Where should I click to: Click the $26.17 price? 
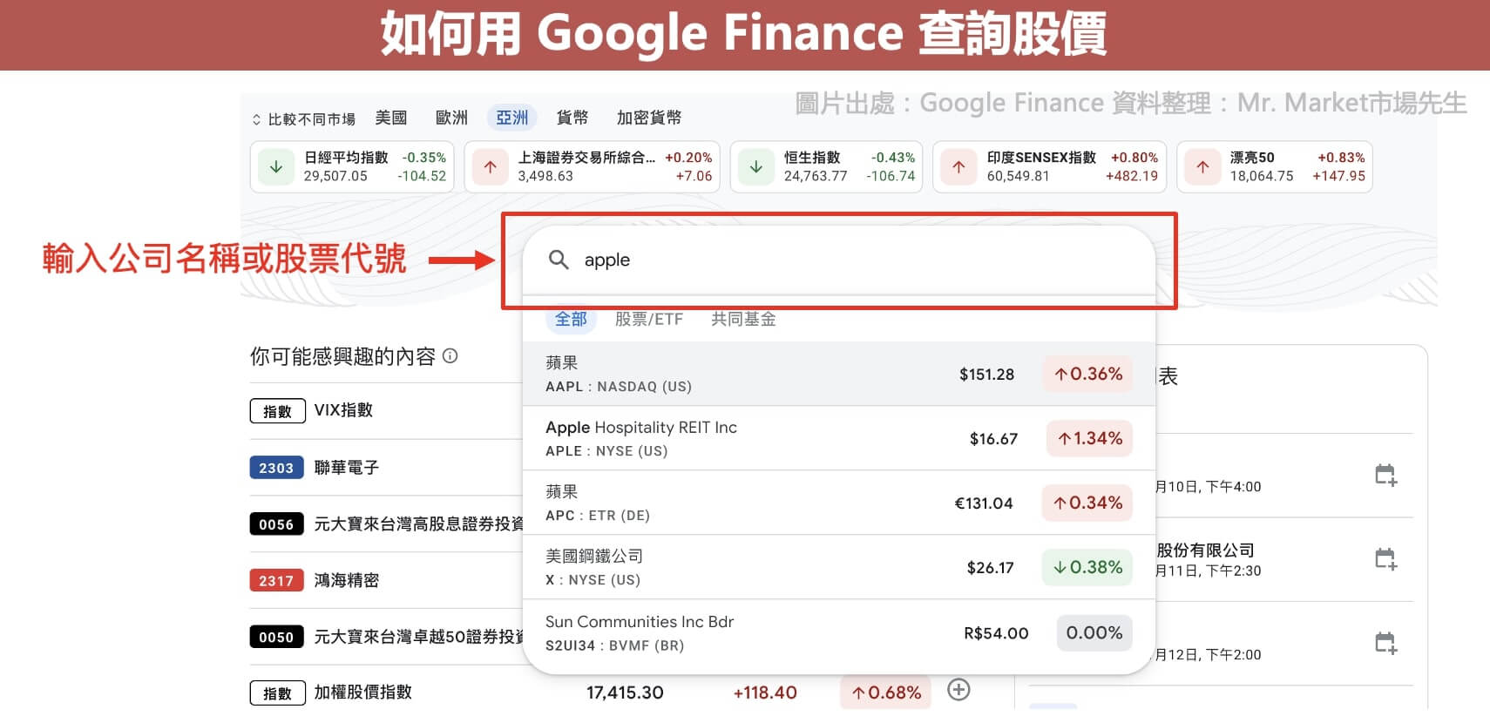[x=990, y=568]
